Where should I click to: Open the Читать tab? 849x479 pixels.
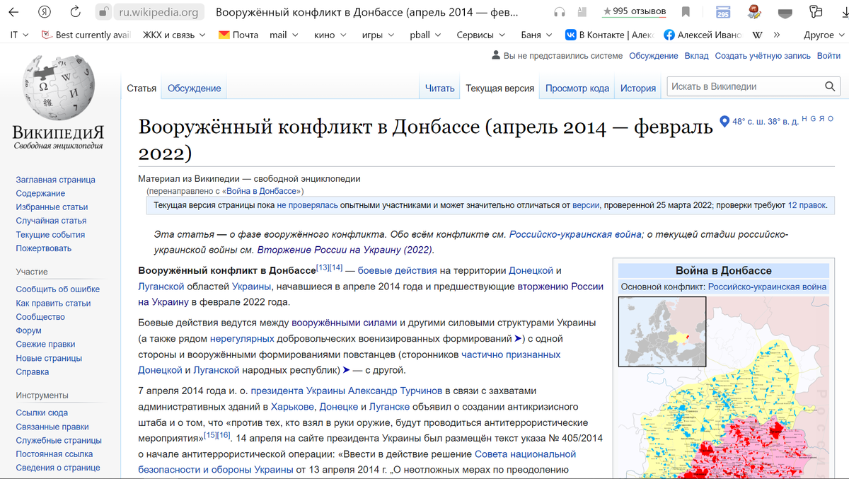point(440,88)
